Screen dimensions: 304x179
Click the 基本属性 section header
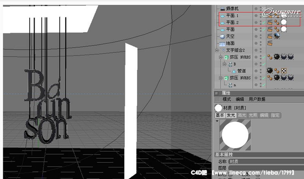click(259, 155)
